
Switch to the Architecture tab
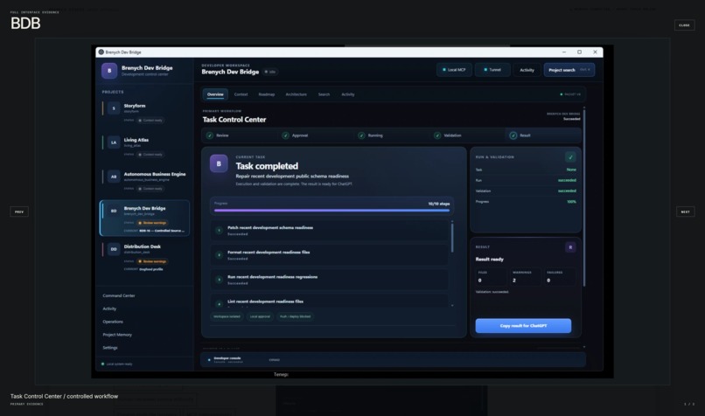(297, 94)
